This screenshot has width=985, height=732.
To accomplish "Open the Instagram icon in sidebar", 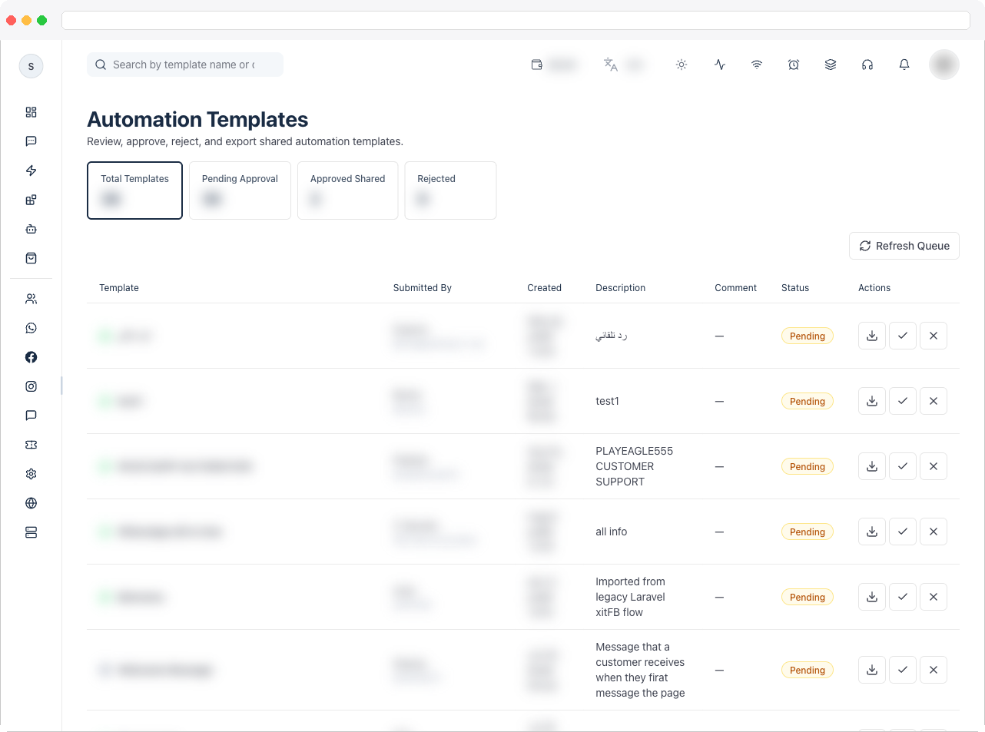I will pyautogui.click(x=31, y=386).
